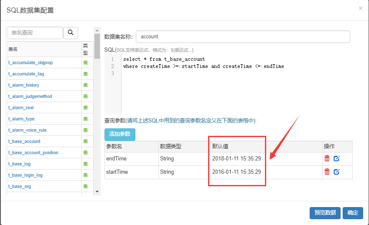Select table t_alarm_type
The height and width of the screenshot is (225, 369).
click(21, 119)
